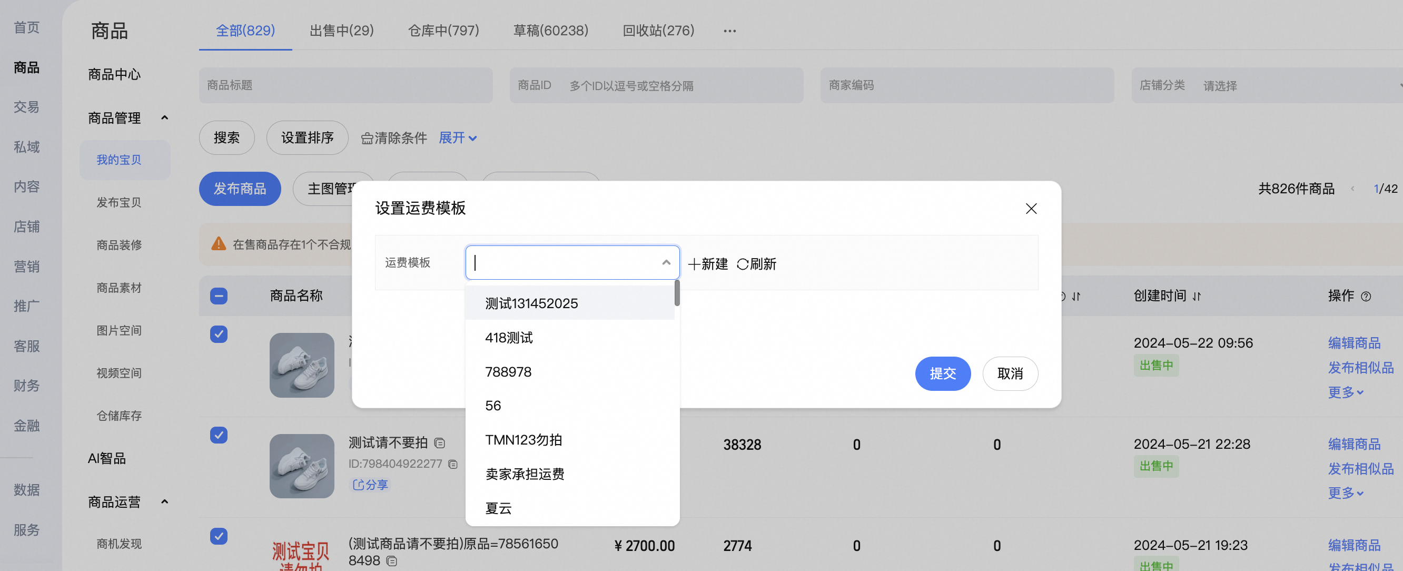This screenshot has height=571, width=1403.
Task: Uncheck the 测试请不要拍 row checkbox
Action: pos(219,435)
